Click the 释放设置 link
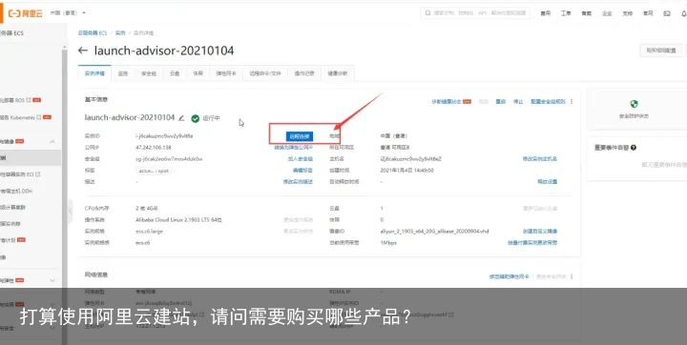 pyautogui.click(x=548, y=182)
